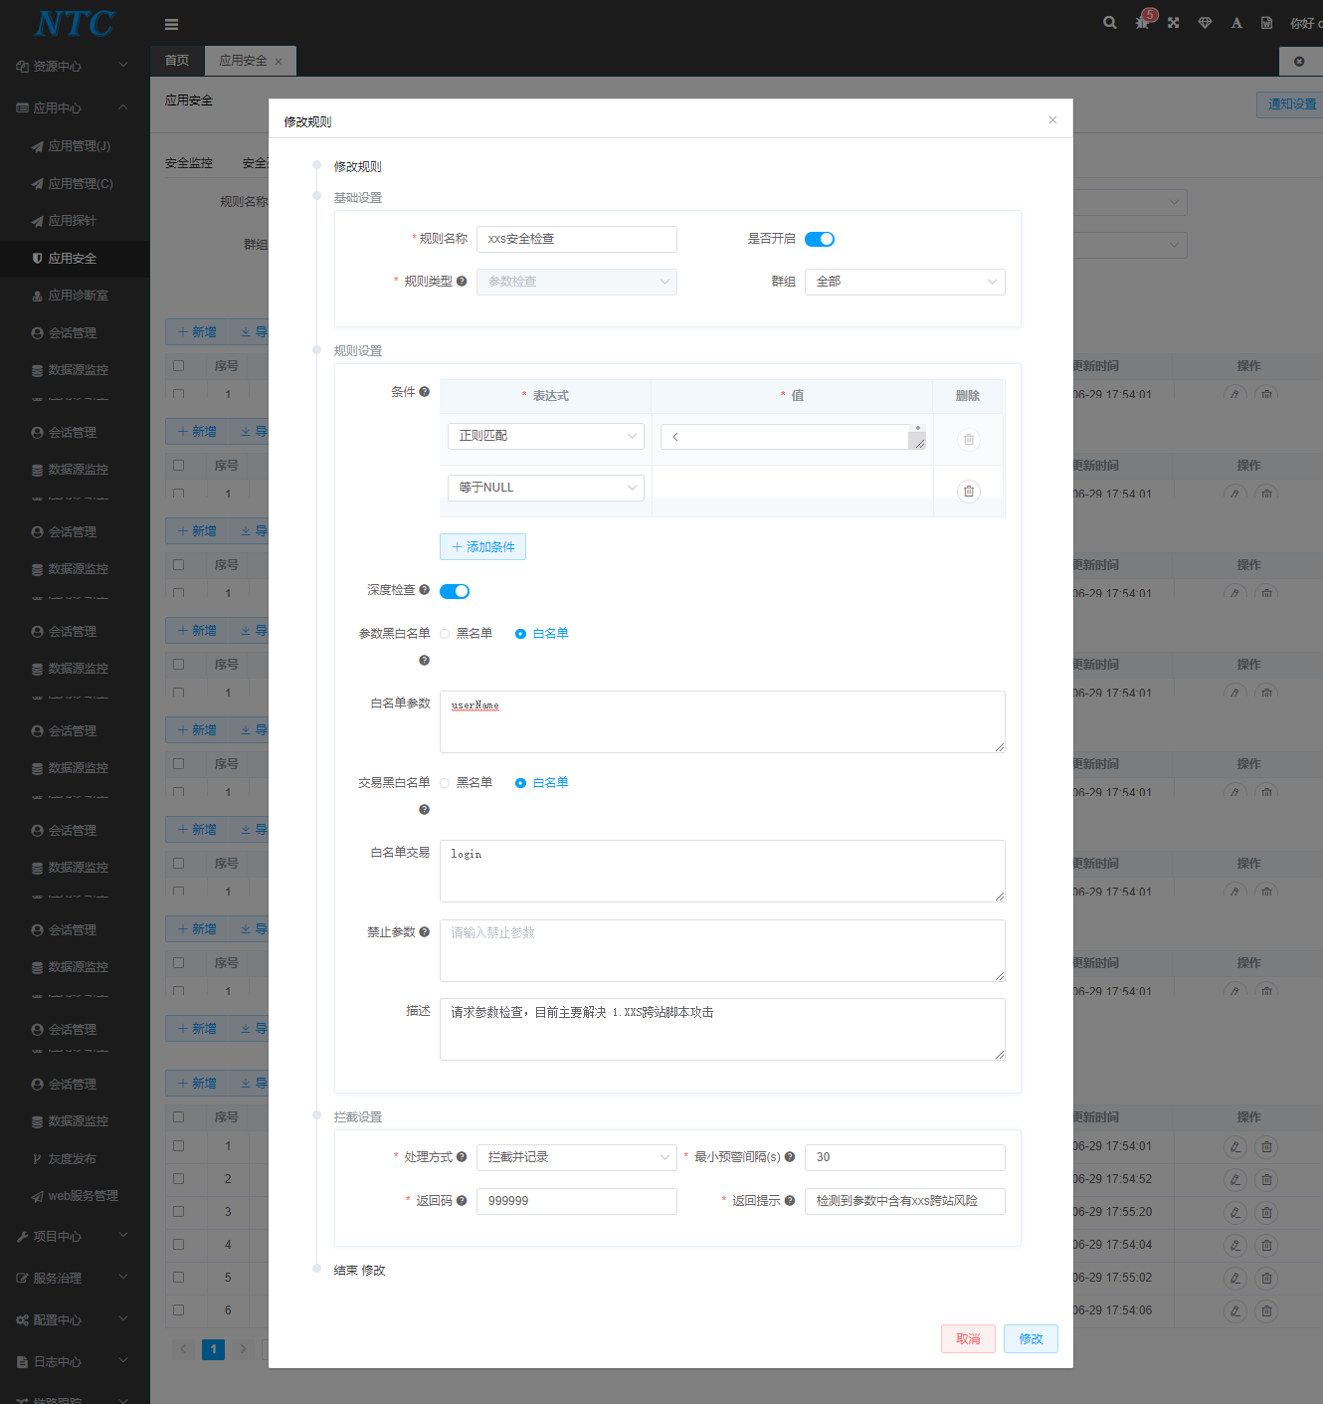Click the help icon beside 规则类型
Image resolution: width=1323 pixels, height=1404 pixels.
coord(462,282)
